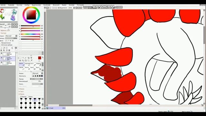
Task: Choose the Аэрограф airbrush tool
Action: 27,64
